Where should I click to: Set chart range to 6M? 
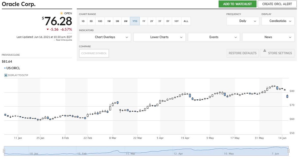126,21
